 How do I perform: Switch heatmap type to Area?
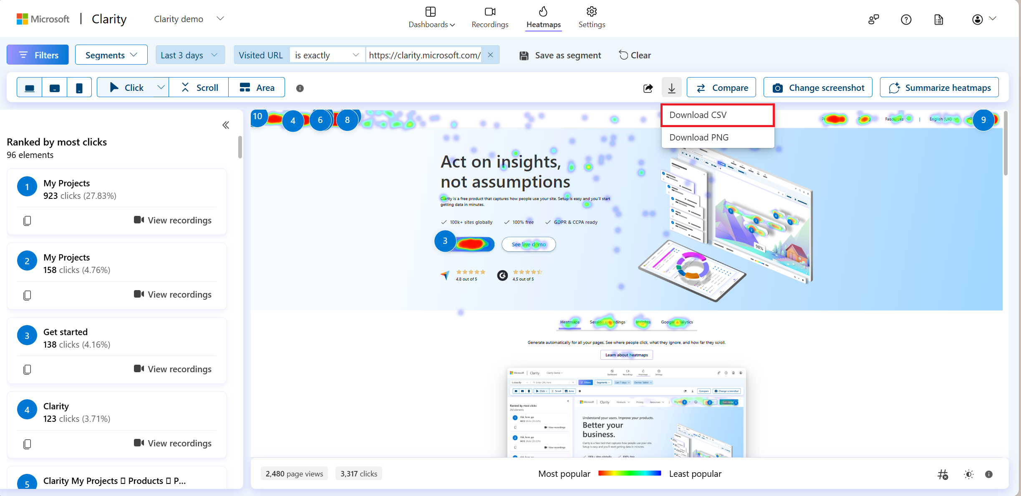coord(257,88)
